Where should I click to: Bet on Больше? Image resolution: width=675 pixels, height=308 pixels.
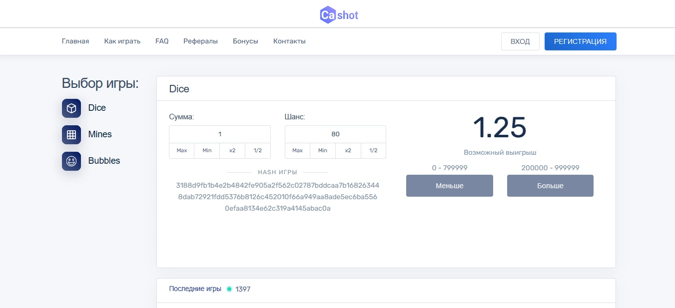tap(550, 186)
